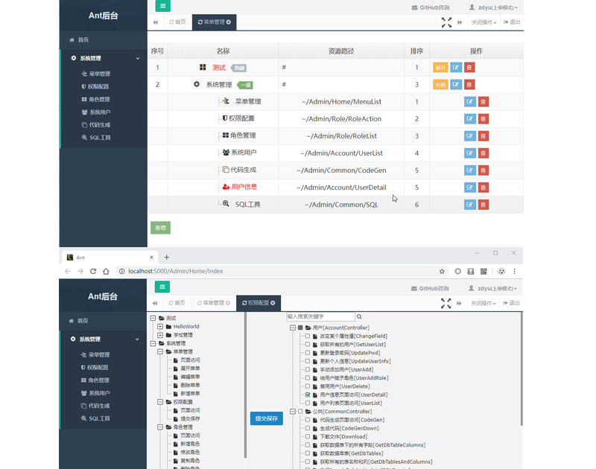Click the 提交保存 button

266,418
